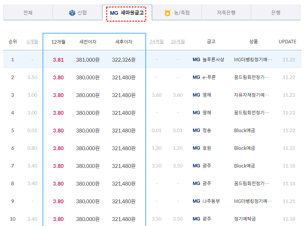Screen dimensions: 305x226
Task: Open the 정기예탁금 product
Action: (x=245, y=219)
